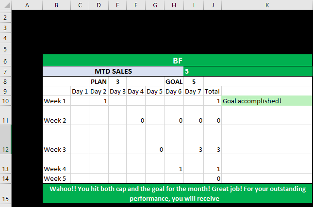The height and width of the screenshot is (207, 313).
Task: Select the Day 1 header cell
Action: click(x=80, y=91)
